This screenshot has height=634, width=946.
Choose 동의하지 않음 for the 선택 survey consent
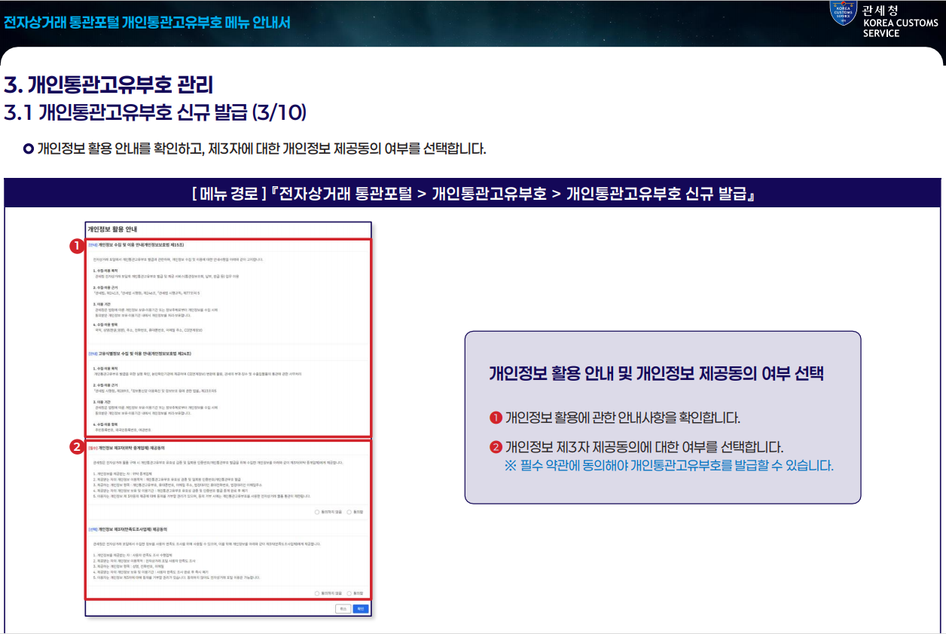[x=328, y=593]
